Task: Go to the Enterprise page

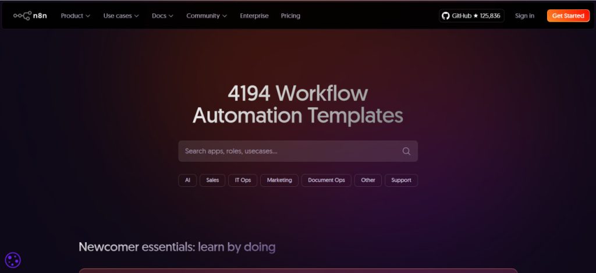Action: [254, 16]
